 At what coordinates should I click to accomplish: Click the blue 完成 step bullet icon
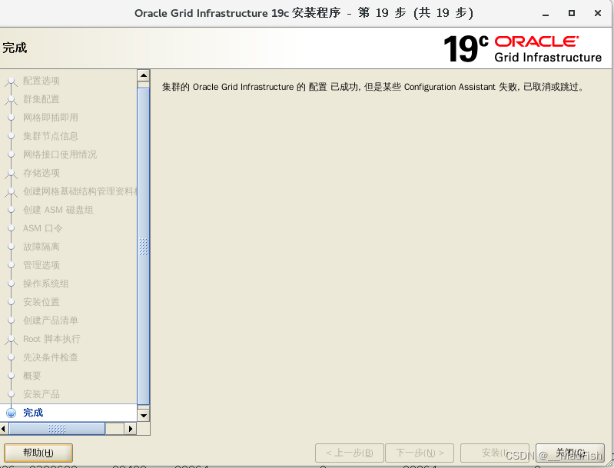point(12,413)
